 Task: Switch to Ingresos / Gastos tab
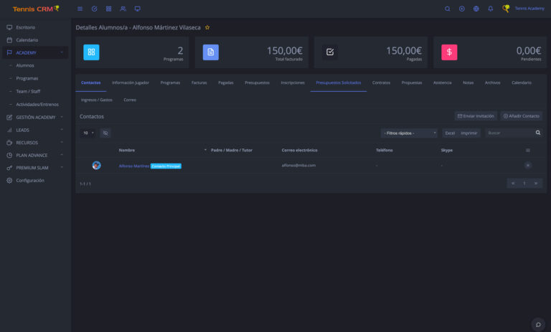click(x=97, y=100)
